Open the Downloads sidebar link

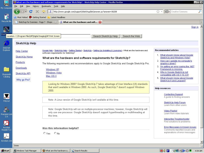[x=21, y=68]
